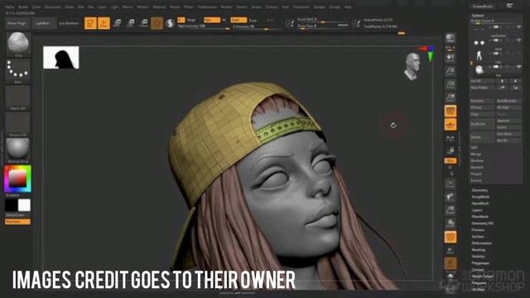Click the BPR render icon on right shelf
The height and width of the screenshot is (298, 530).
[x=450, y=39]
